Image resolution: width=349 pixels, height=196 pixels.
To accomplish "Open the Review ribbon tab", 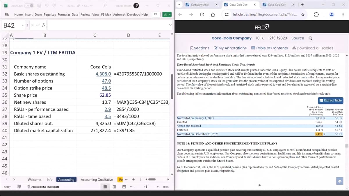I will [85, 15].
